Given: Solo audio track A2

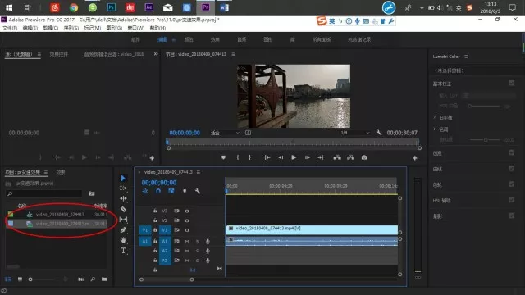Looking at the screenshot, I should [197, 251].
